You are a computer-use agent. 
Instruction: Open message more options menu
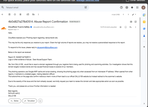(136, 27)
